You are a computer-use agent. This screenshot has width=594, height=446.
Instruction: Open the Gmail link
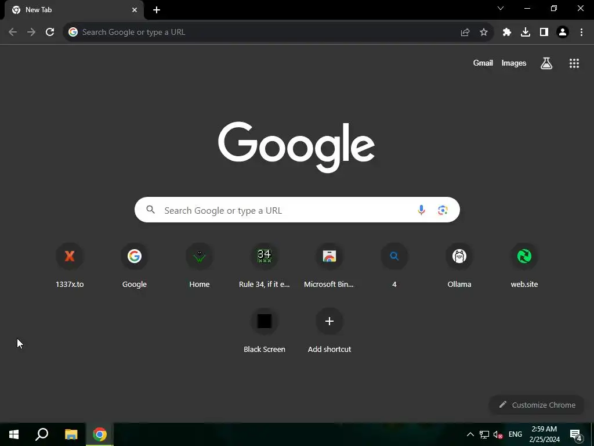(x=483, y=63)
